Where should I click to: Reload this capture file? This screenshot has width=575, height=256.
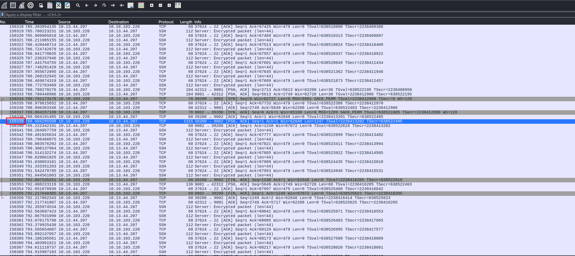(x=67, y=5)
